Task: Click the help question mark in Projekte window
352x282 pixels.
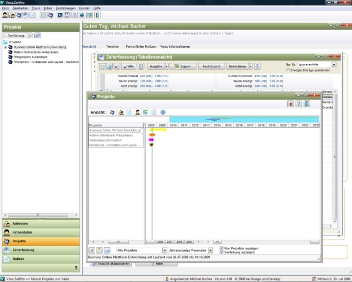Action: 298,104
